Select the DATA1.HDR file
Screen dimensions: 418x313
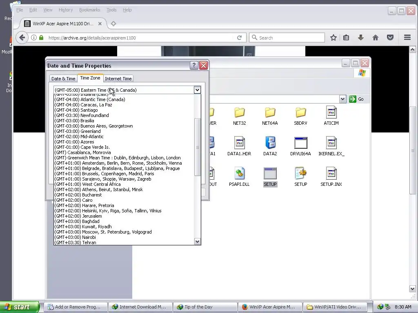[239, 146]
